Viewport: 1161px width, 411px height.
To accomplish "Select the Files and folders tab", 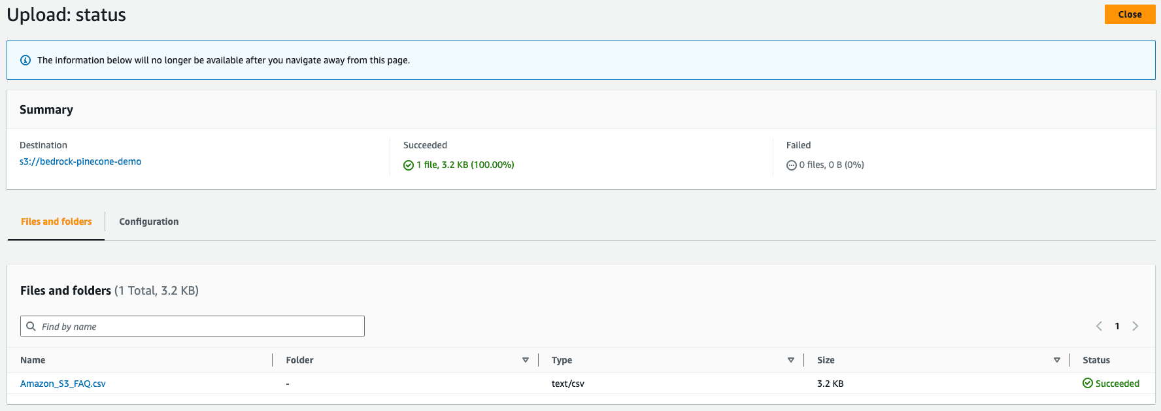I will coord(56,222).
